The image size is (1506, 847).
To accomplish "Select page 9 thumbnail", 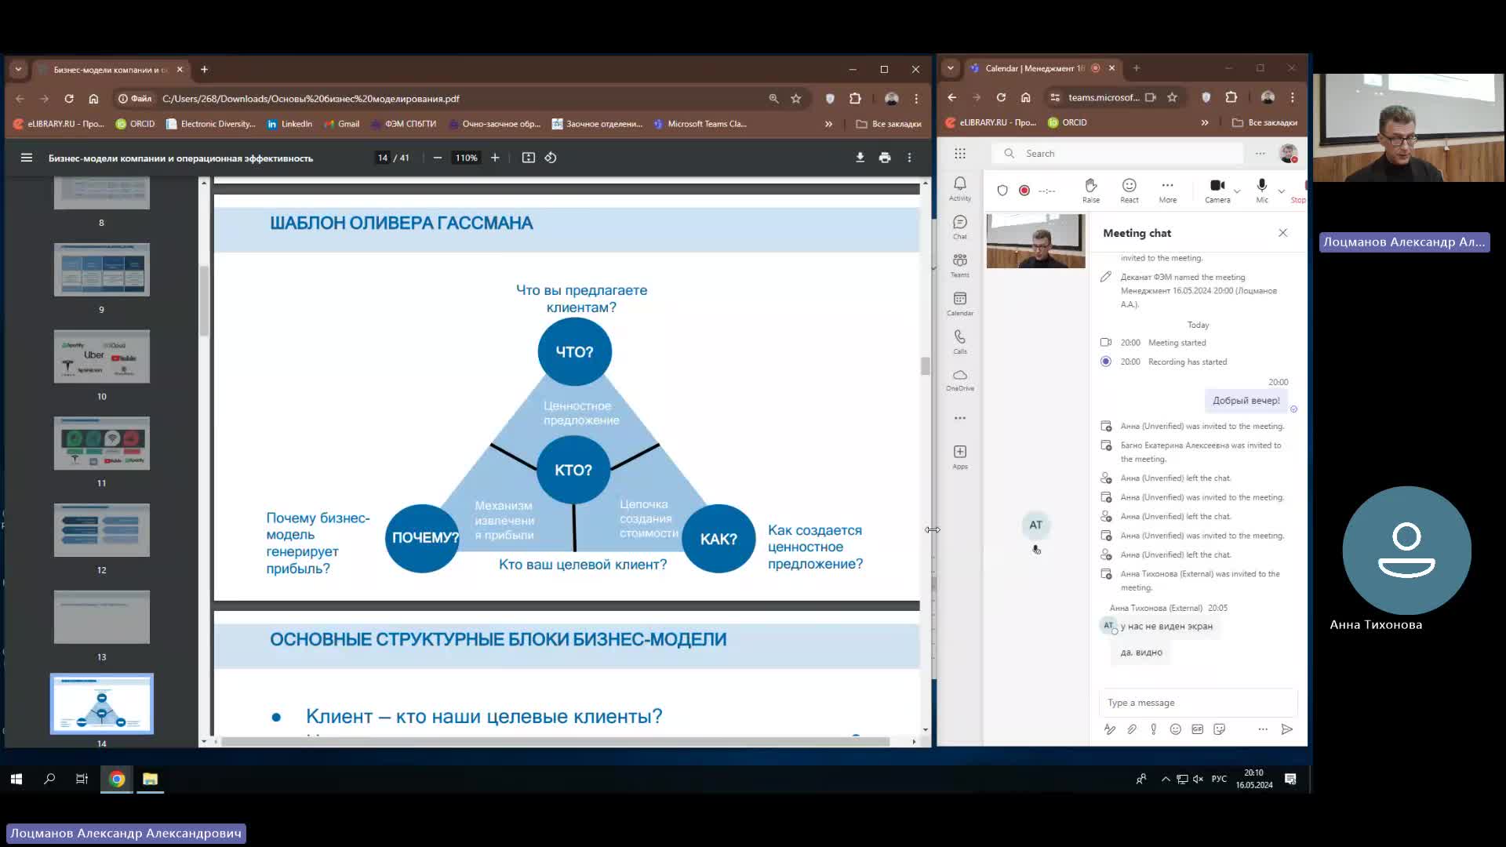I will pyautogui.click(x=102, y=270).
